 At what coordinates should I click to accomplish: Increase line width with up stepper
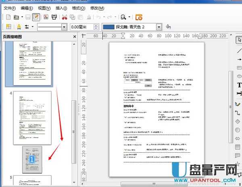(x=96, y=25)
